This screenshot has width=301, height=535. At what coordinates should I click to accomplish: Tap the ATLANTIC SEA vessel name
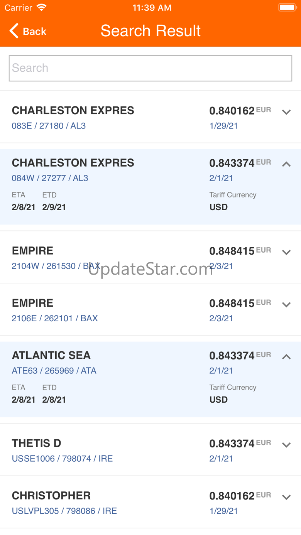(51, 355)
